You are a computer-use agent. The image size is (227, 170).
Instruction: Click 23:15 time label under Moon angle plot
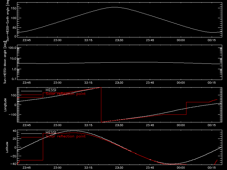coord(88,83)
